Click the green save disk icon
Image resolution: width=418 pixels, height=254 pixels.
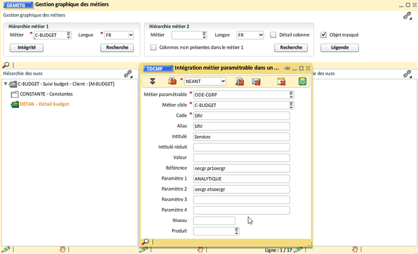pyautogui.click(x=302, y=81)
